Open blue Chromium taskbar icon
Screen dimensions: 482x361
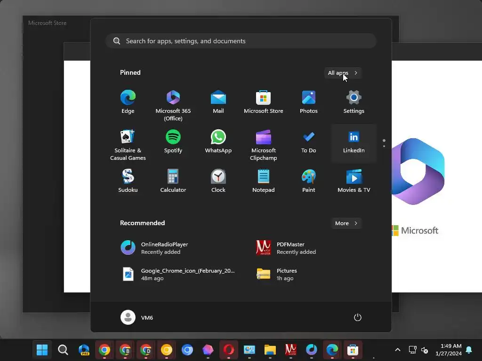187,350
